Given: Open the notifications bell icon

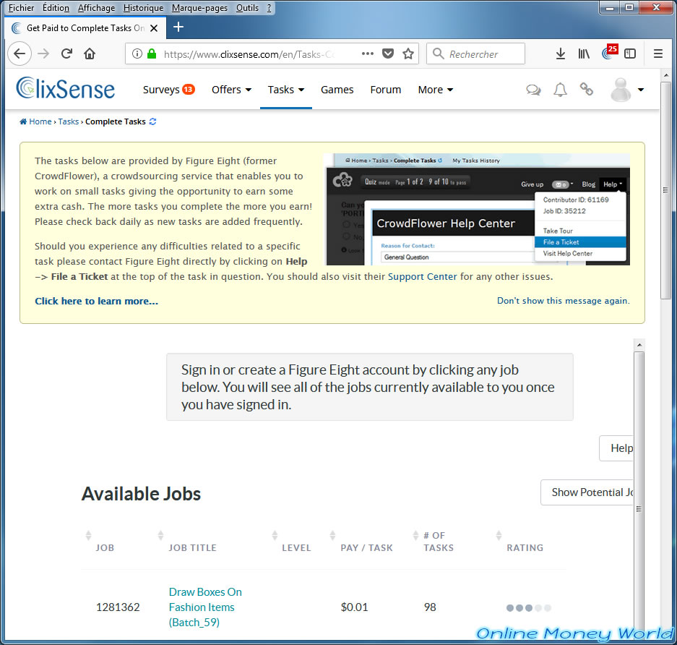Looking at the screenshot, I should [560, 90].
